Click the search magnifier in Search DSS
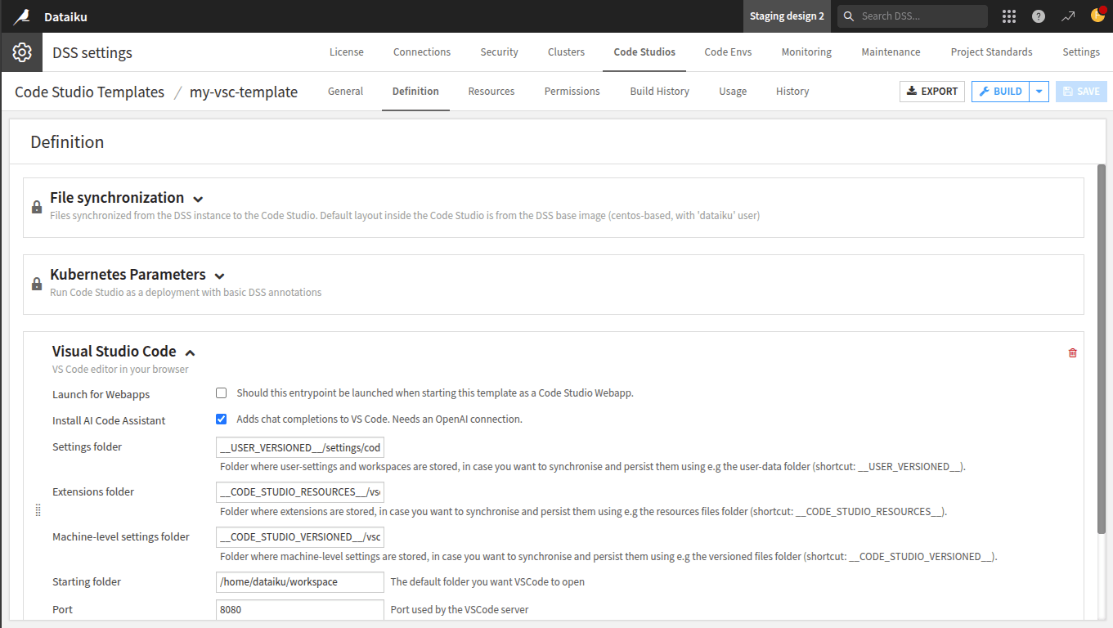The height and width of the screenshot is (628, 1113). (x=848, y=16)
